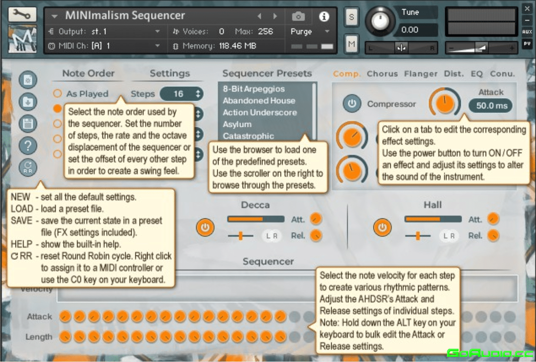Switch to the Flanger effect tab

tap(420, 74)
